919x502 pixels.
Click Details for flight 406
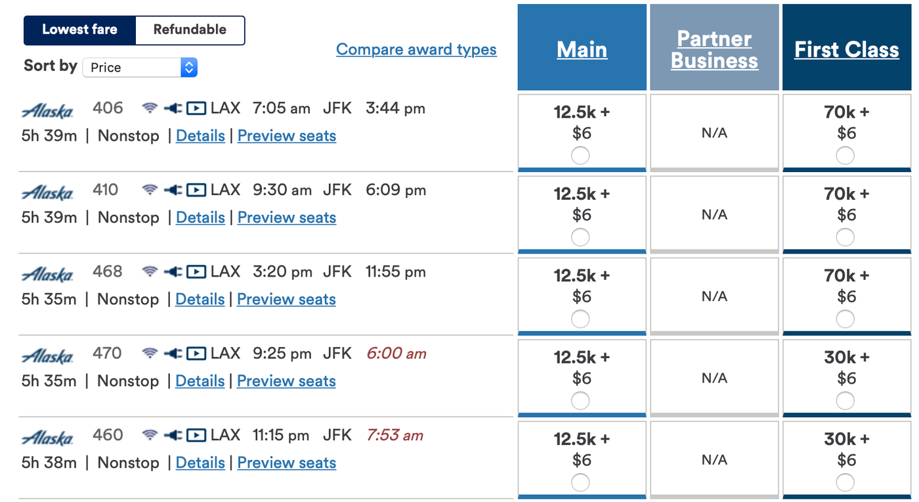point(200,135)
